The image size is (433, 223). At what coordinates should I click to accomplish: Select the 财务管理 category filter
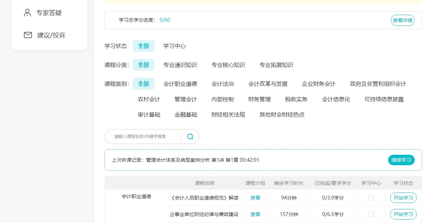(259, 99)
